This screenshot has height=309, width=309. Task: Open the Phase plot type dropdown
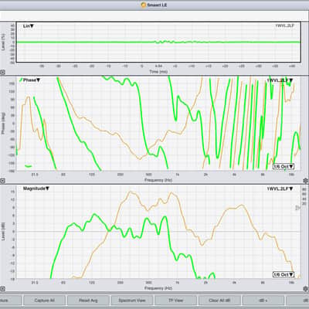[32, 80]
